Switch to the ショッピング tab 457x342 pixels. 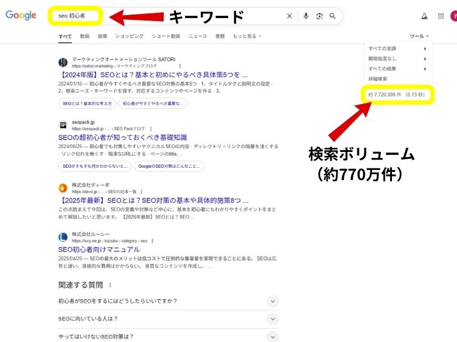pos(129,36)
